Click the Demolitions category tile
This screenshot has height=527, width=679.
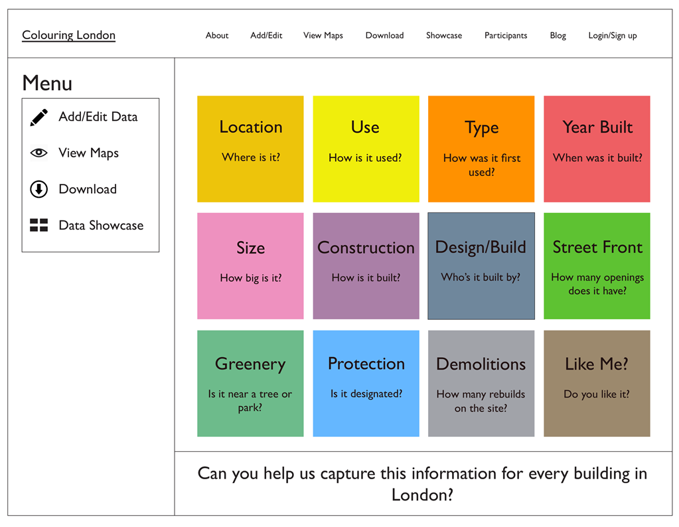tap(481, 383)
